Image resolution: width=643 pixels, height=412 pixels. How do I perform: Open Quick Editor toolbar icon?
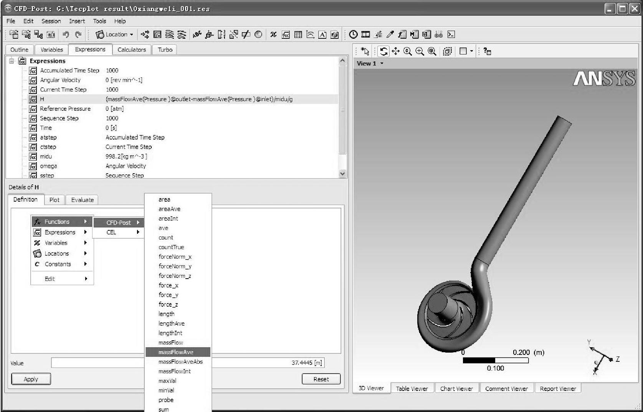click(x=378, y=34)
